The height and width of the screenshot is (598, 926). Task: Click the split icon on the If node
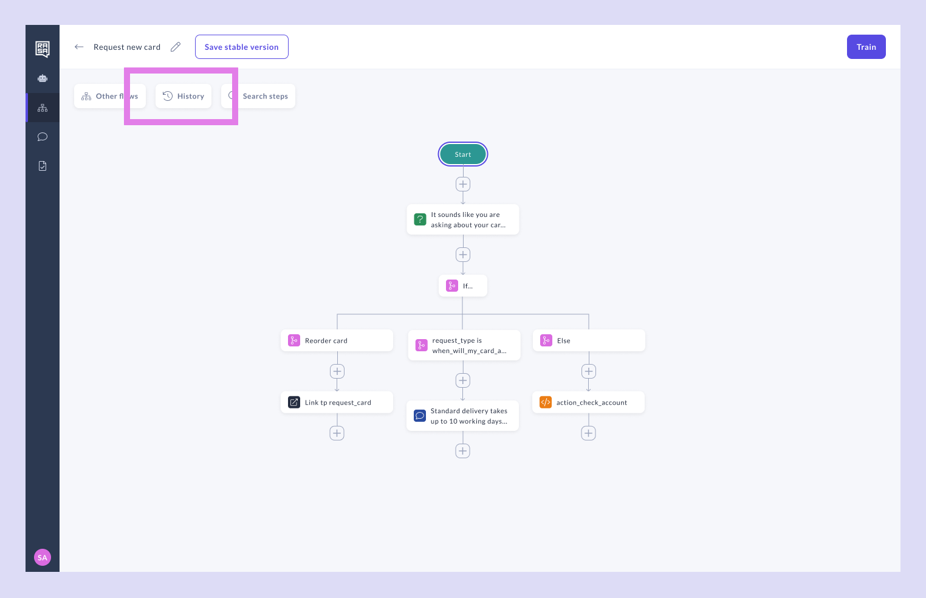pyautogui.click(x=451, y=286)
